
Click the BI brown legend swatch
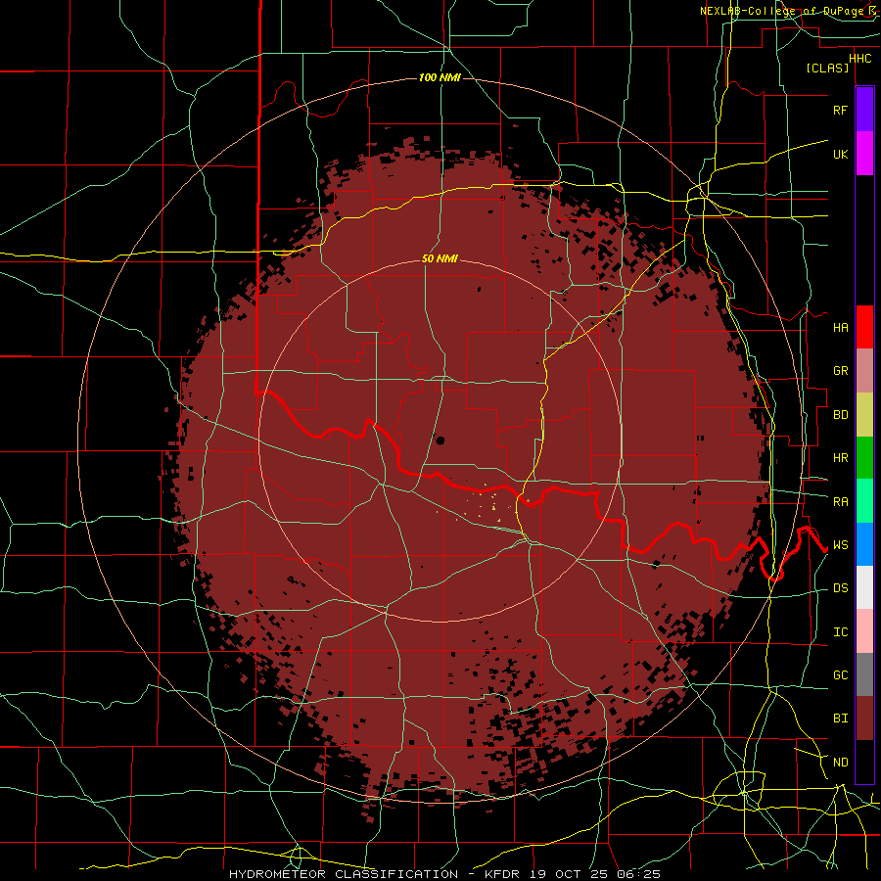point(864,719)
